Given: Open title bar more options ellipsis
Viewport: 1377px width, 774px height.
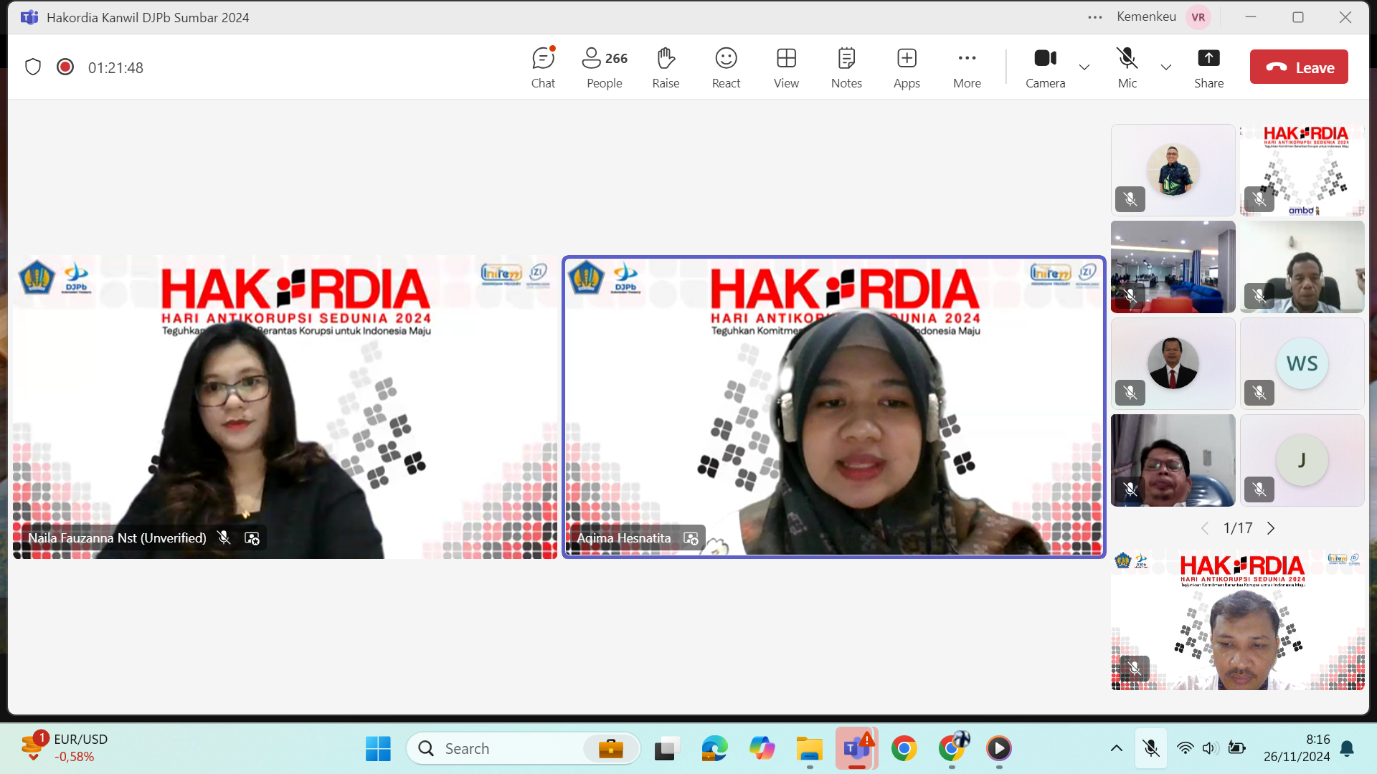Looking at the screenshot, I should [1094, 17].
